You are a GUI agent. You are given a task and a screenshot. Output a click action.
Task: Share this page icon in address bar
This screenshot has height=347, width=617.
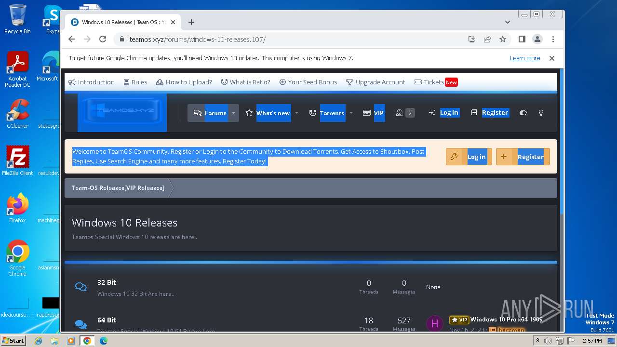pyautogui.click(x=487, y=39)
